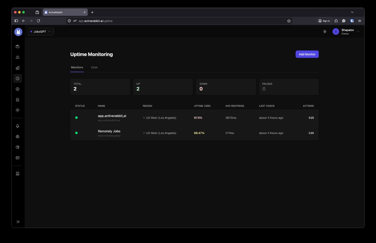376x243 pixels.
Task: Click the TOTAL monitors stat card
Action: pos(100,87)
